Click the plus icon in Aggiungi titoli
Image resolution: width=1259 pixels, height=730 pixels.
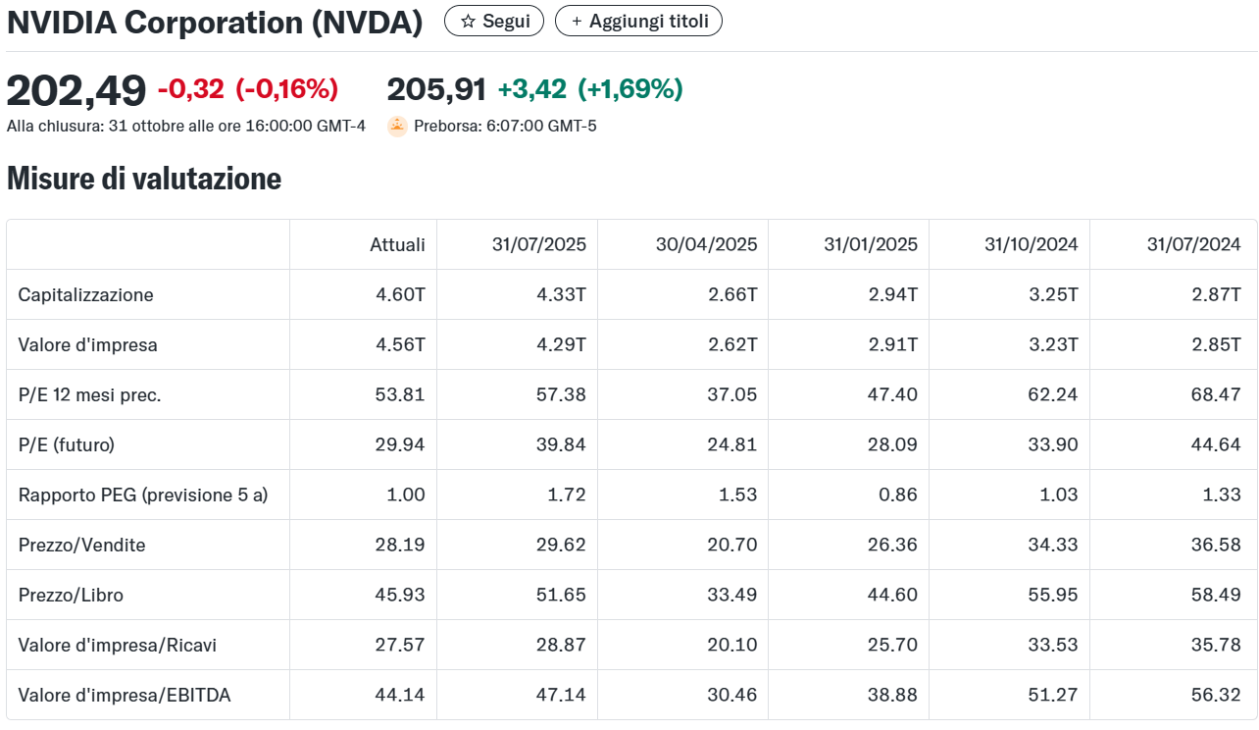pyautogui.click(x=576, y=22)
